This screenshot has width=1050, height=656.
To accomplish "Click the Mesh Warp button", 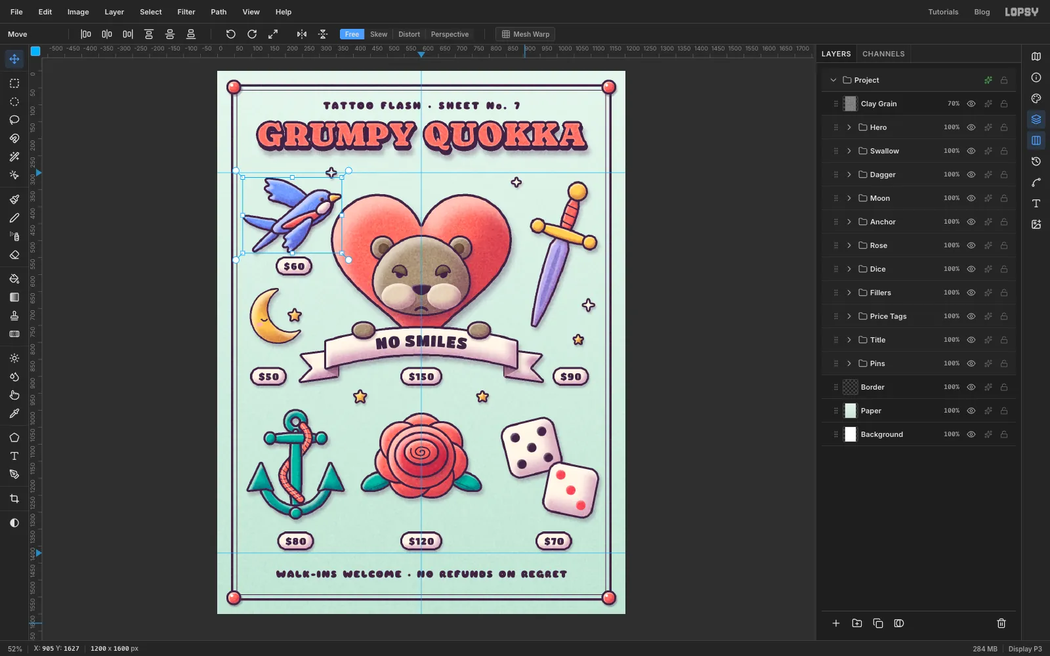I will coord(525,34).
